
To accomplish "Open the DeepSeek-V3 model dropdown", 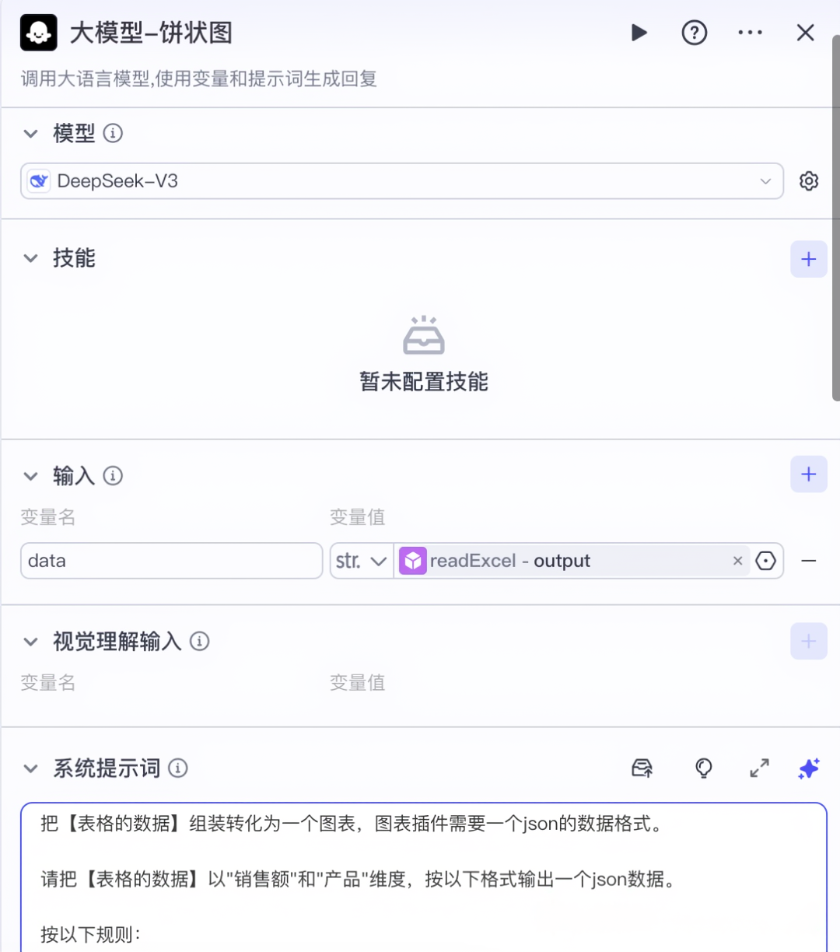I will pyautogui.click(x=401, y=181).
